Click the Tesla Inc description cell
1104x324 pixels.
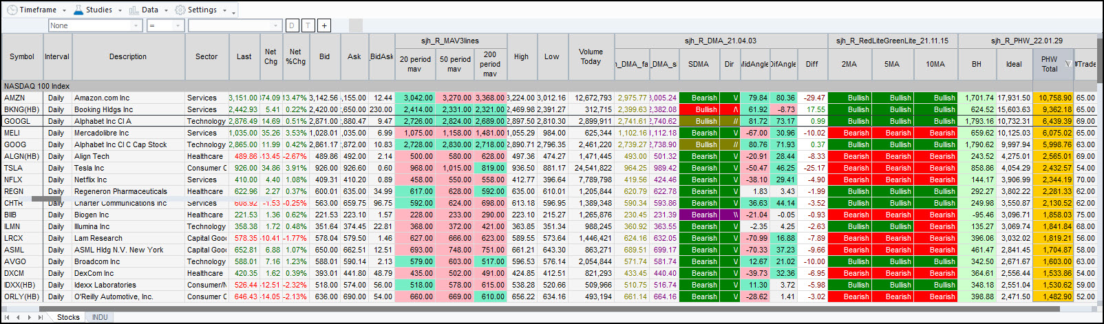[x=128, y=168]
